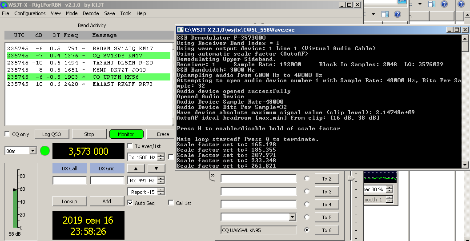Image resolution: width=470 pixels, height=241 pixels.
Task: Open the Configurations menu
Action: [x=30, y=13]
